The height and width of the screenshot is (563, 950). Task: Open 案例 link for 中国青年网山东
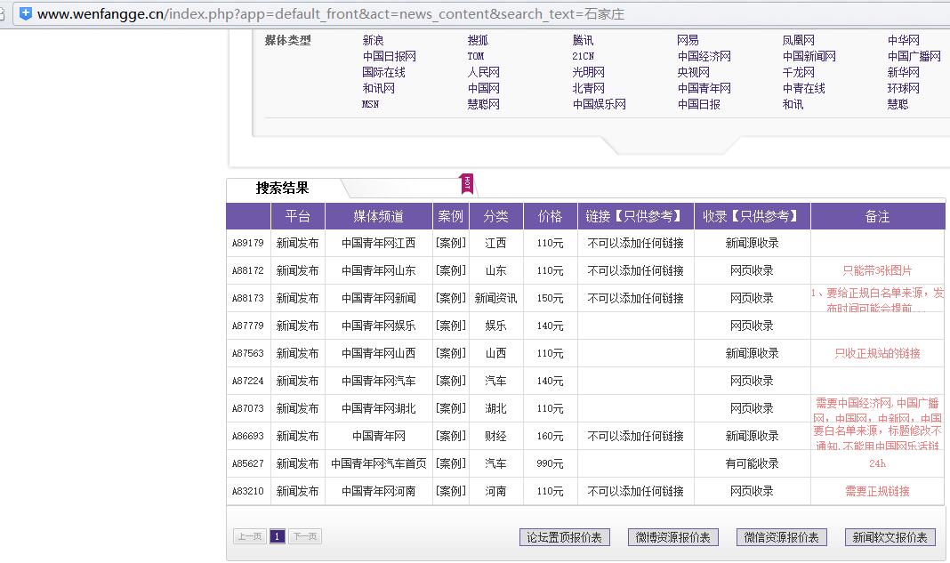451,271
